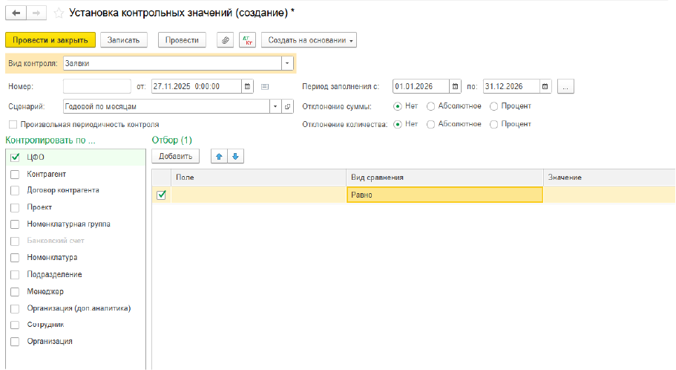Select Абсолютное for Отклонение суммы
The image size is (676, 370).
coord(430,106)
